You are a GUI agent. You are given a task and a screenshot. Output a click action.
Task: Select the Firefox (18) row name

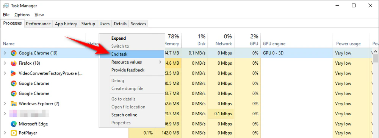point(29,63)
